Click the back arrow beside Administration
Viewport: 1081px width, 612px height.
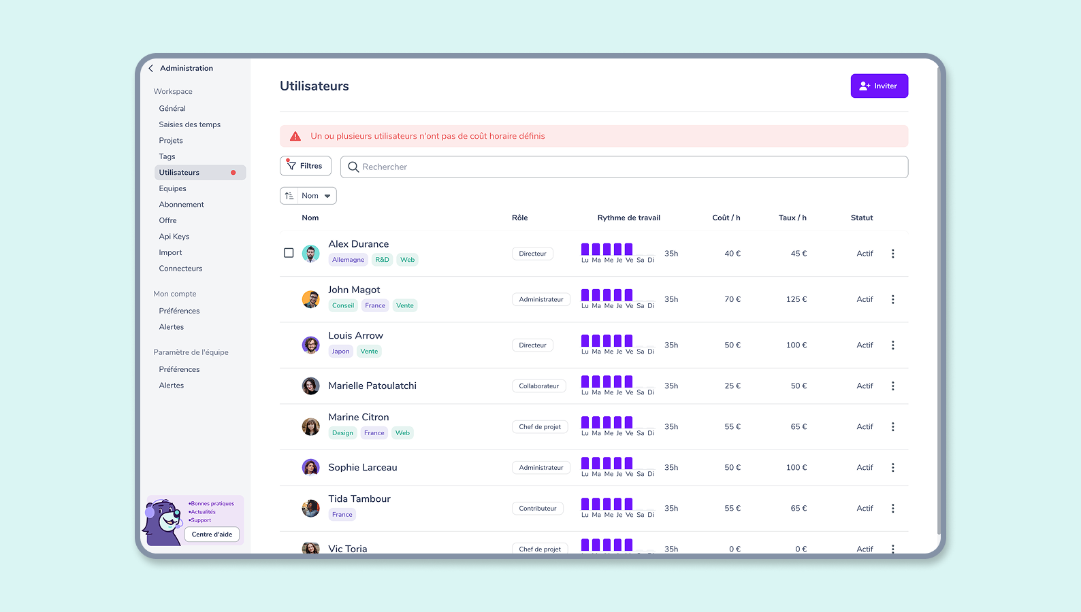click(x=151, y=69)
